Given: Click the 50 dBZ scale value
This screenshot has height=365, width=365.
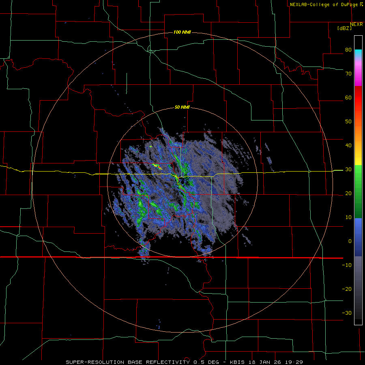Looking at the screenshot, I should 348,122.
